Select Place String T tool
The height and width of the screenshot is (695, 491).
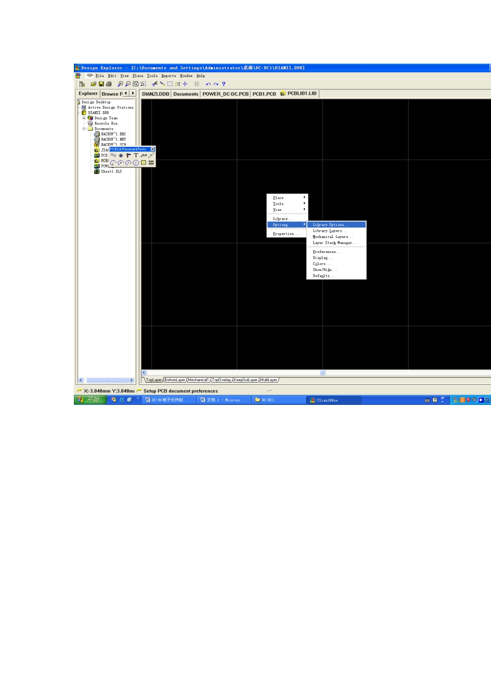(136, 155)
